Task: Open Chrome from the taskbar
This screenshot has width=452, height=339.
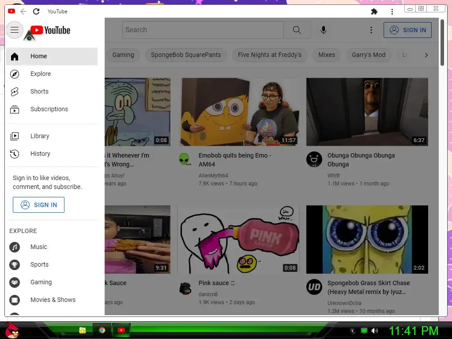Action: pos(102,330)
